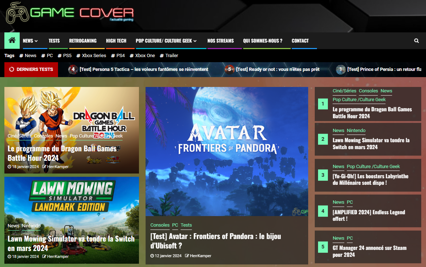The image size is (426, 267).
Task: Select the # News tag
Action: point(28,56)
